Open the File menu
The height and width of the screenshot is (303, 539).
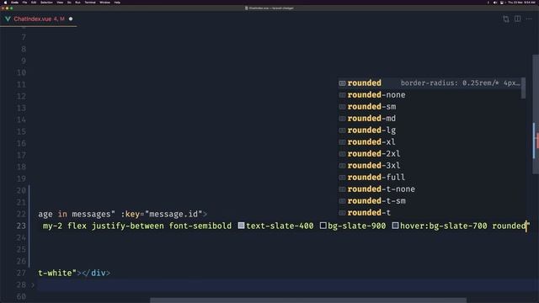(x=24, y=3)
